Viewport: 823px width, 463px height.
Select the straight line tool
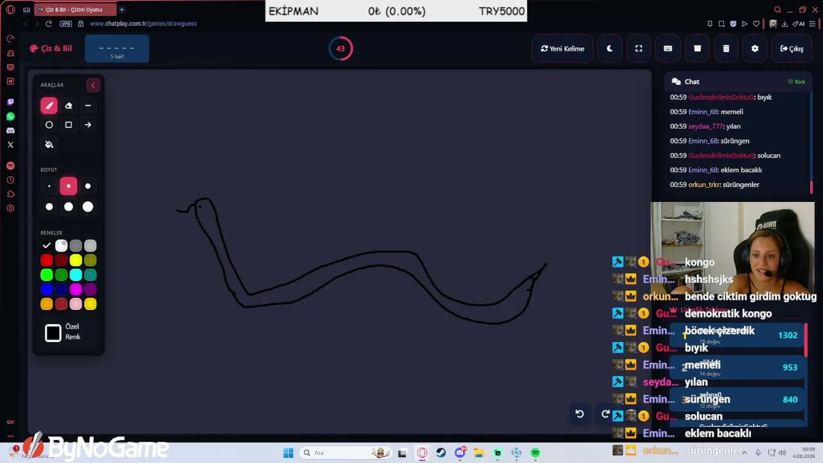tap(88, 105)
